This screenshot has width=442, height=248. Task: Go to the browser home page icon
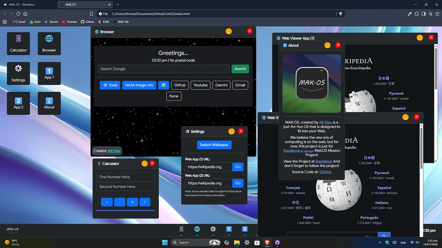25,14
